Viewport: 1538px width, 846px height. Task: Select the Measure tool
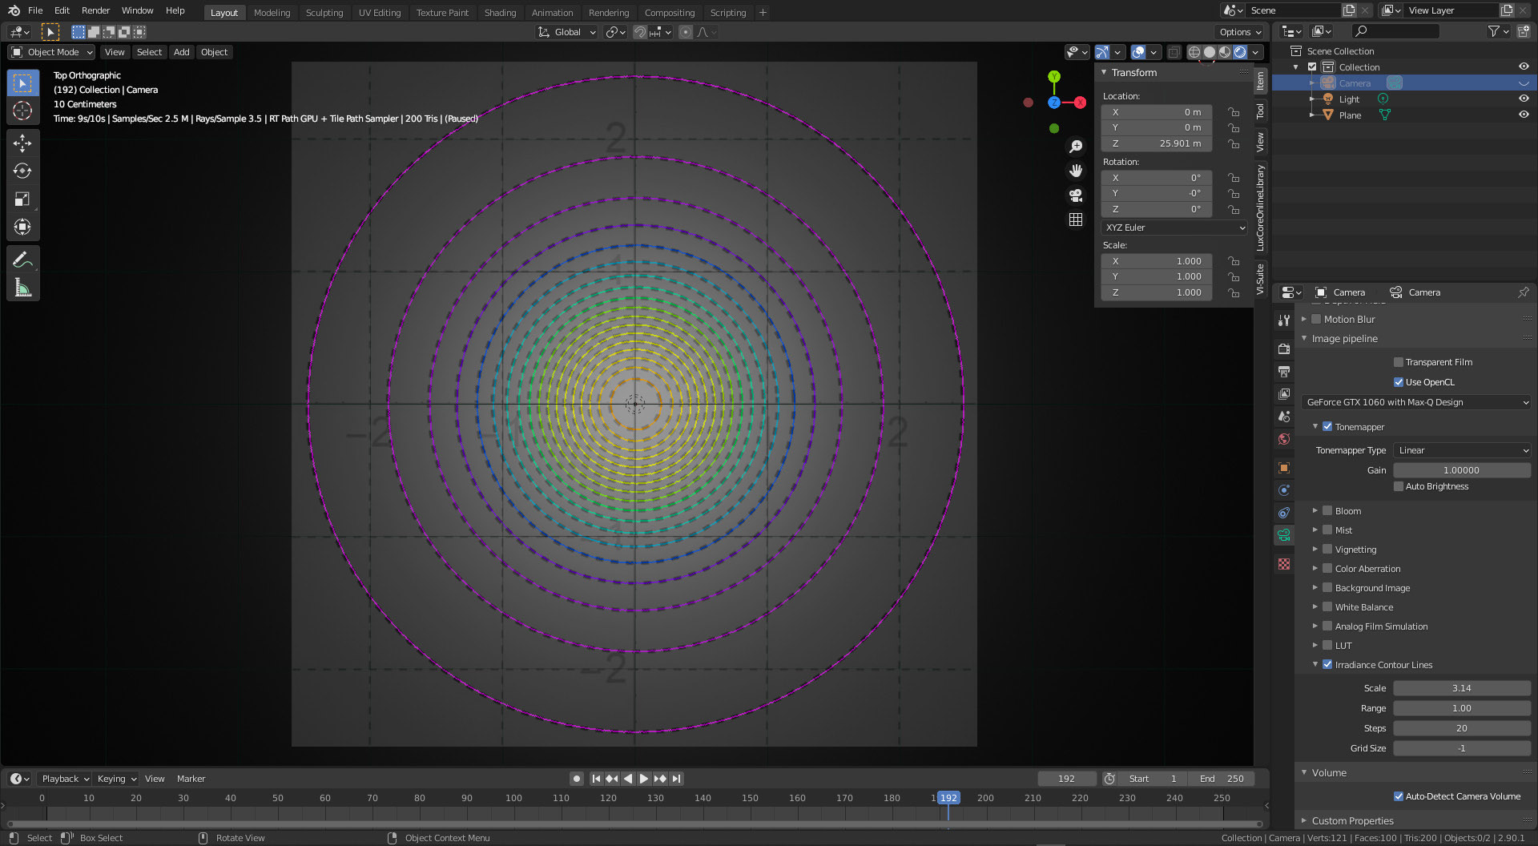click(22, 288)
